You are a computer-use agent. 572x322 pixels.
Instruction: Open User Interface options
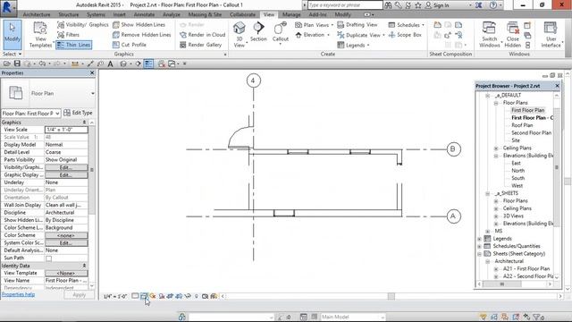click(x=551, y=35)
